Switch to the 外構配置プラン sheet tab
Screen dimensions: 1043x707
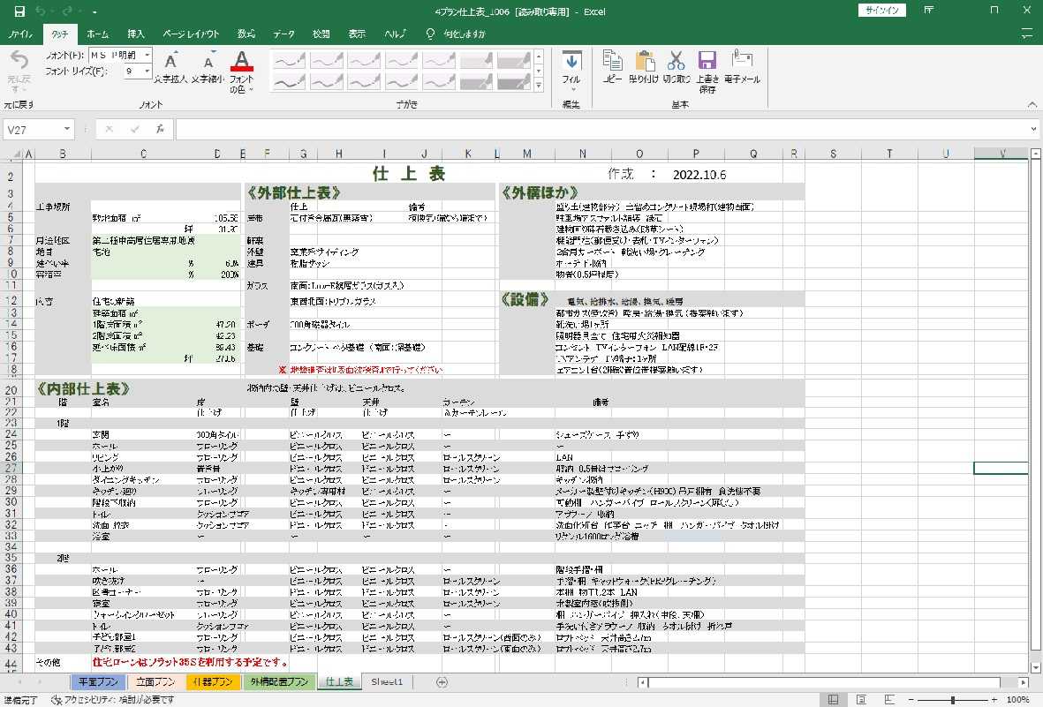(x=279, y=681)
